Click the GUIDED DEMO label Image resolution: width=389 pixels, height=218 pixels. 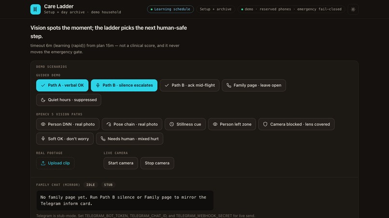[x=48, y=75]
